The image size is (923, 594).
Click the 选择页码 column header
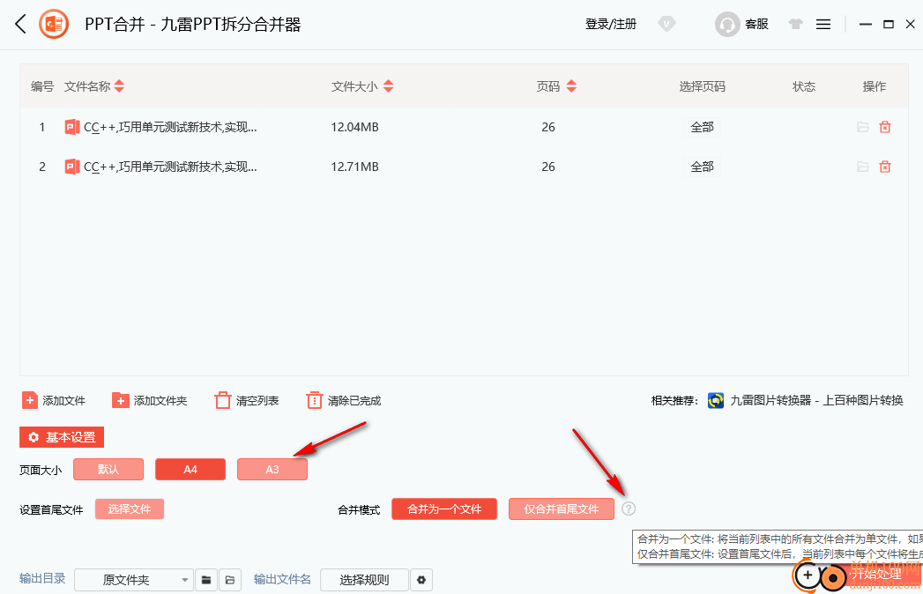[x=703, y=86]
